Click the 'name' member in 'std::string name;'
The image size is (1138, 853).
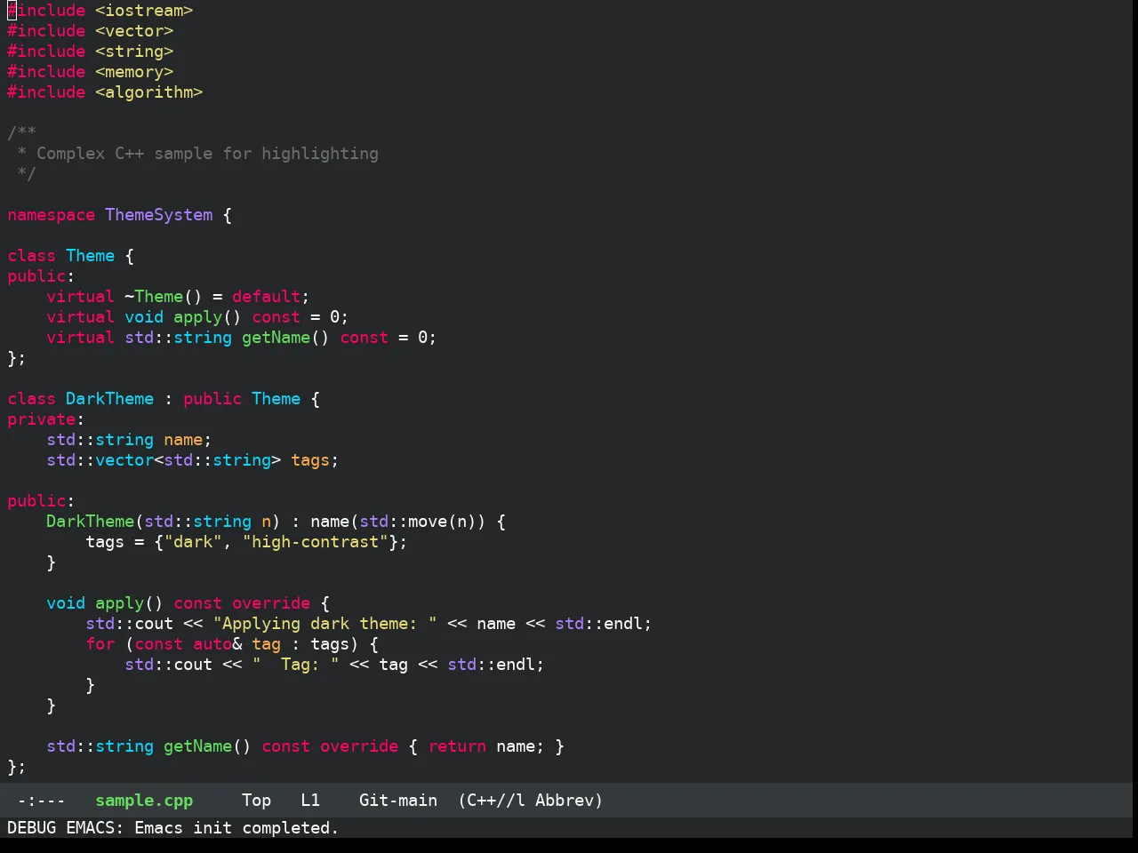(183, 440)
